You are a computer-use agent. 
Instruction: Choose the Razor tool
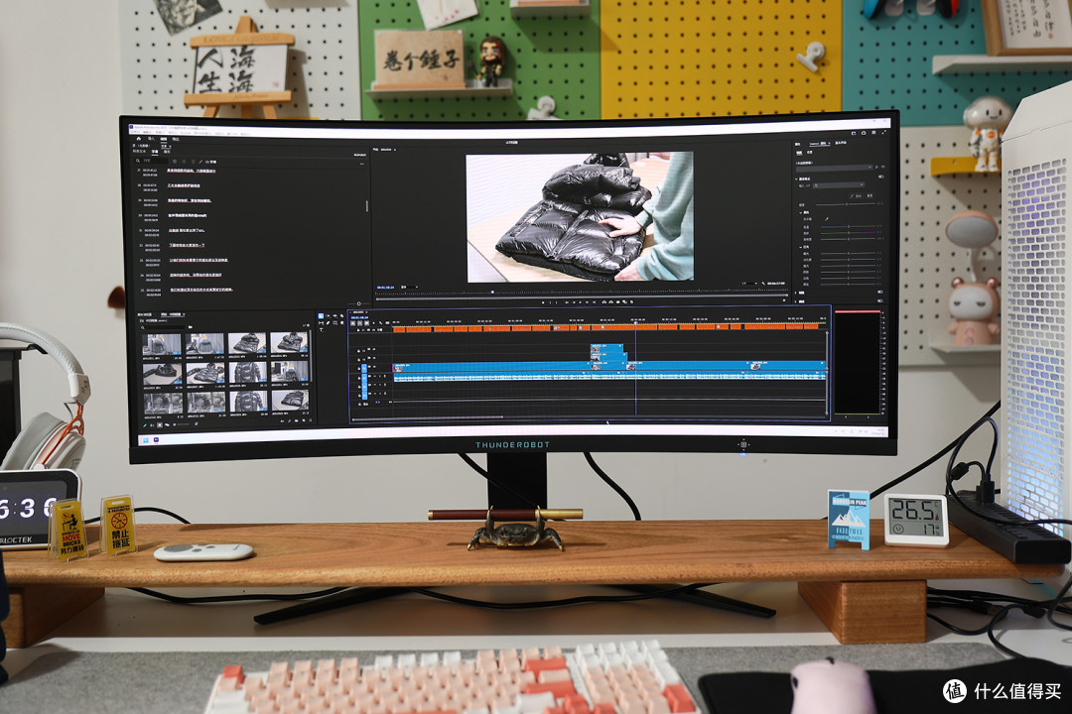[341, 315]
